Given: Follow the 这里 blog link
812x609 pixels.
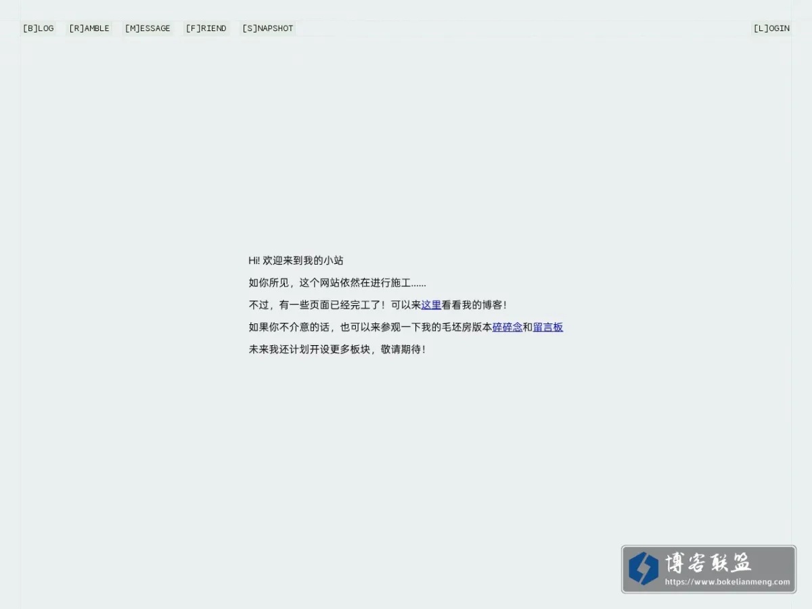Looking at the screenshot, I should pyautogui.click(x=431, y=305).
